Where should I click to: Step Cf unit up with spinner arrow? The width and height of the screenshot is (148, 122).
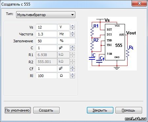[72, 67]
